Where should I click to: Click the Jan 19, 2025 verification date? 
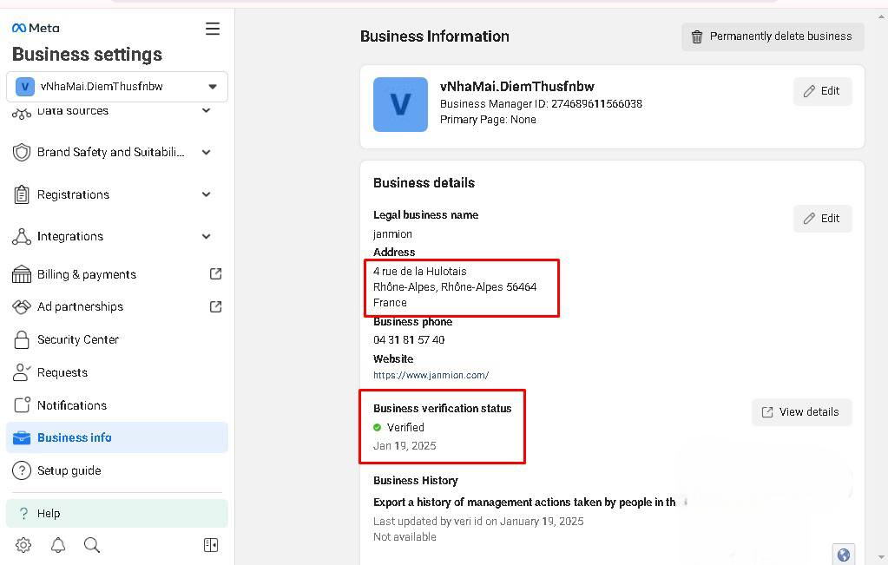click(x=405, y=445)
